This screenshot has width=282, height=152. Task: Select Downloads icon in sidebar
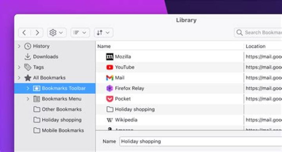click(27, 57)
